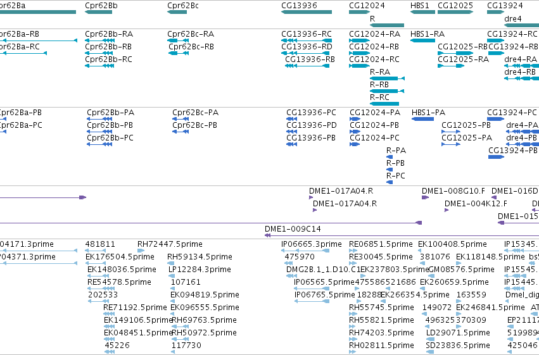Click the CG12025-PA protein label
Viewport: 539px width, 355px height.
point(467,139)
